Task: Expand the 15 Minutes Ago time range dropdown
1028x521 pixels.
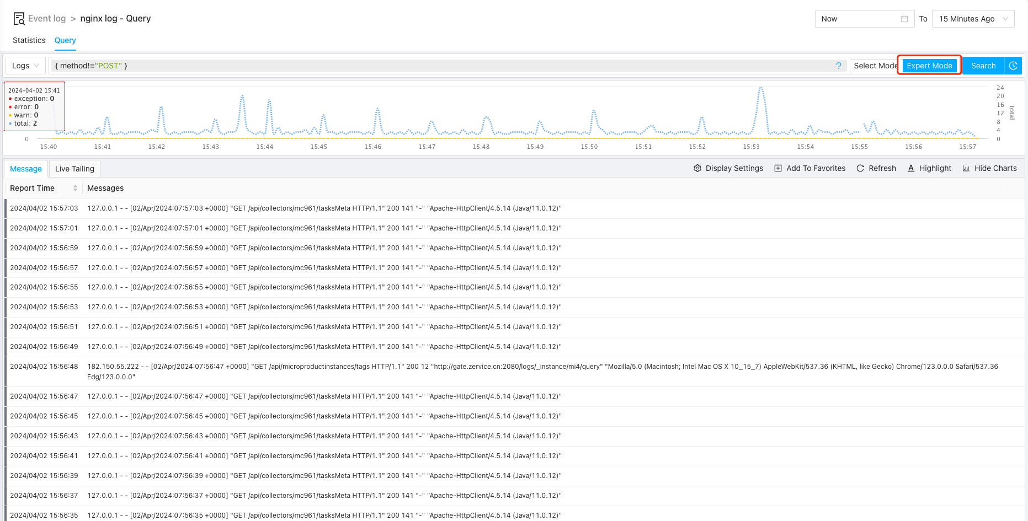Action: (973, 19)
